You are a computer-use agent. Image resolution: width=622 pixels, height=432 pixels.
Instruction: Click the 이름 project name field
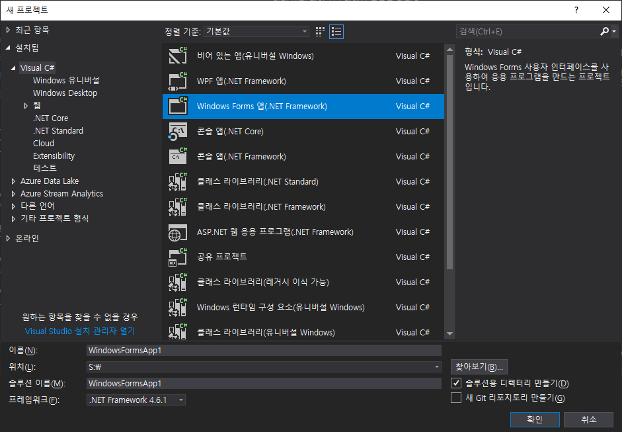pos(264,350)
